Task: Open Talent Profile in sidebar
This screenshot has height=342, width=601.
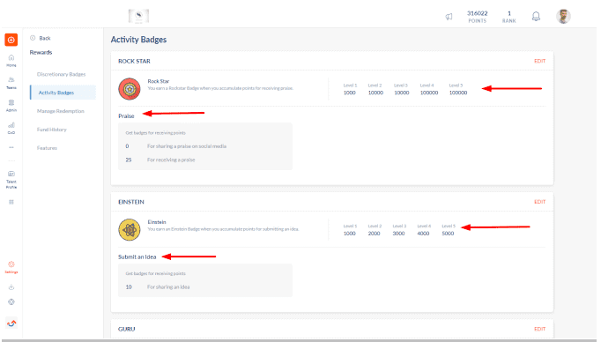Action: pos(11,180)
